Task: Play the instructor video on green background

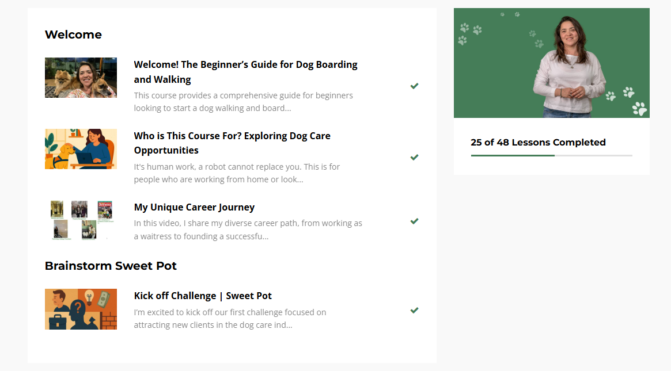Action: [551, 63]
